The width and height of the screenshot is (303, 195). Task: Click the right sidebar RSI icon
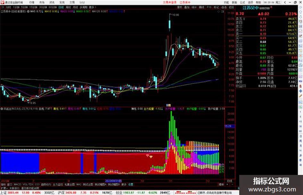[300, 82]
